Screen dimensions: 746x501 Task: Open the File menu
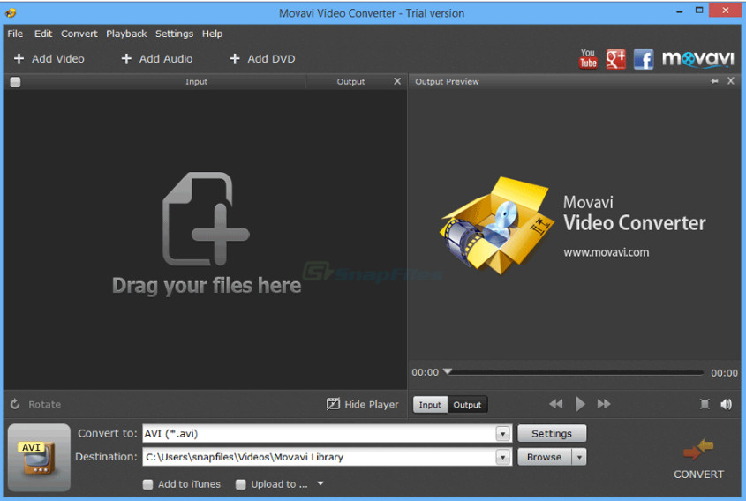[15, 34]
